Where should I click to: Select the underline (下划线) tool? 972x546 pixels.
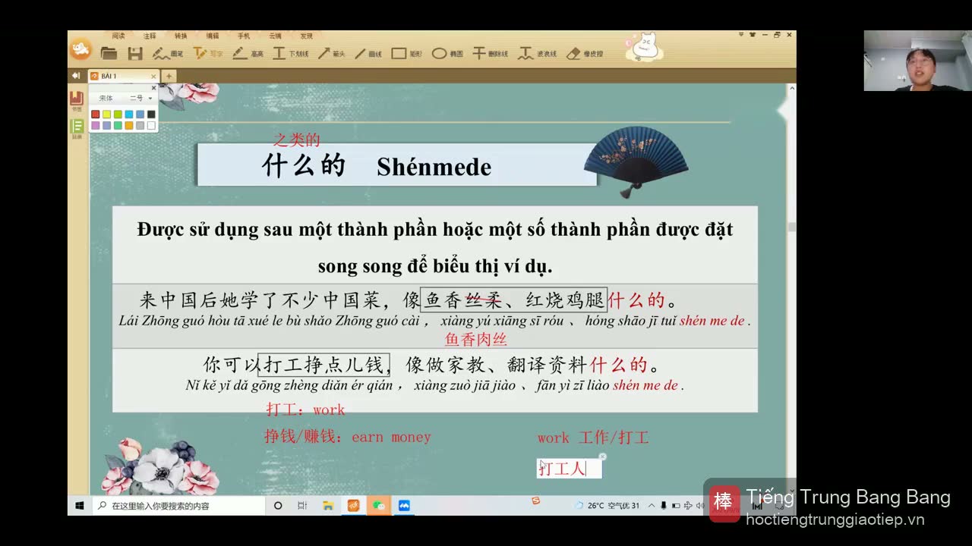click(291, 53)
